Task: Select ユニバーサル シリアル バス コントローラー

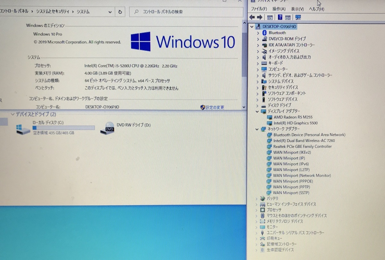Action: click(x=295, y=233)
